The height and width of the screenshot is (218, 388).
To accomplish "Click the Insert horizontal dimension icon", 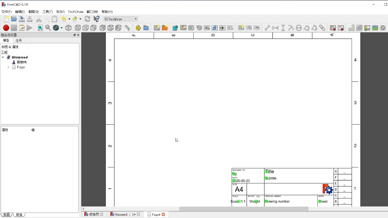I will click(275, 28).
